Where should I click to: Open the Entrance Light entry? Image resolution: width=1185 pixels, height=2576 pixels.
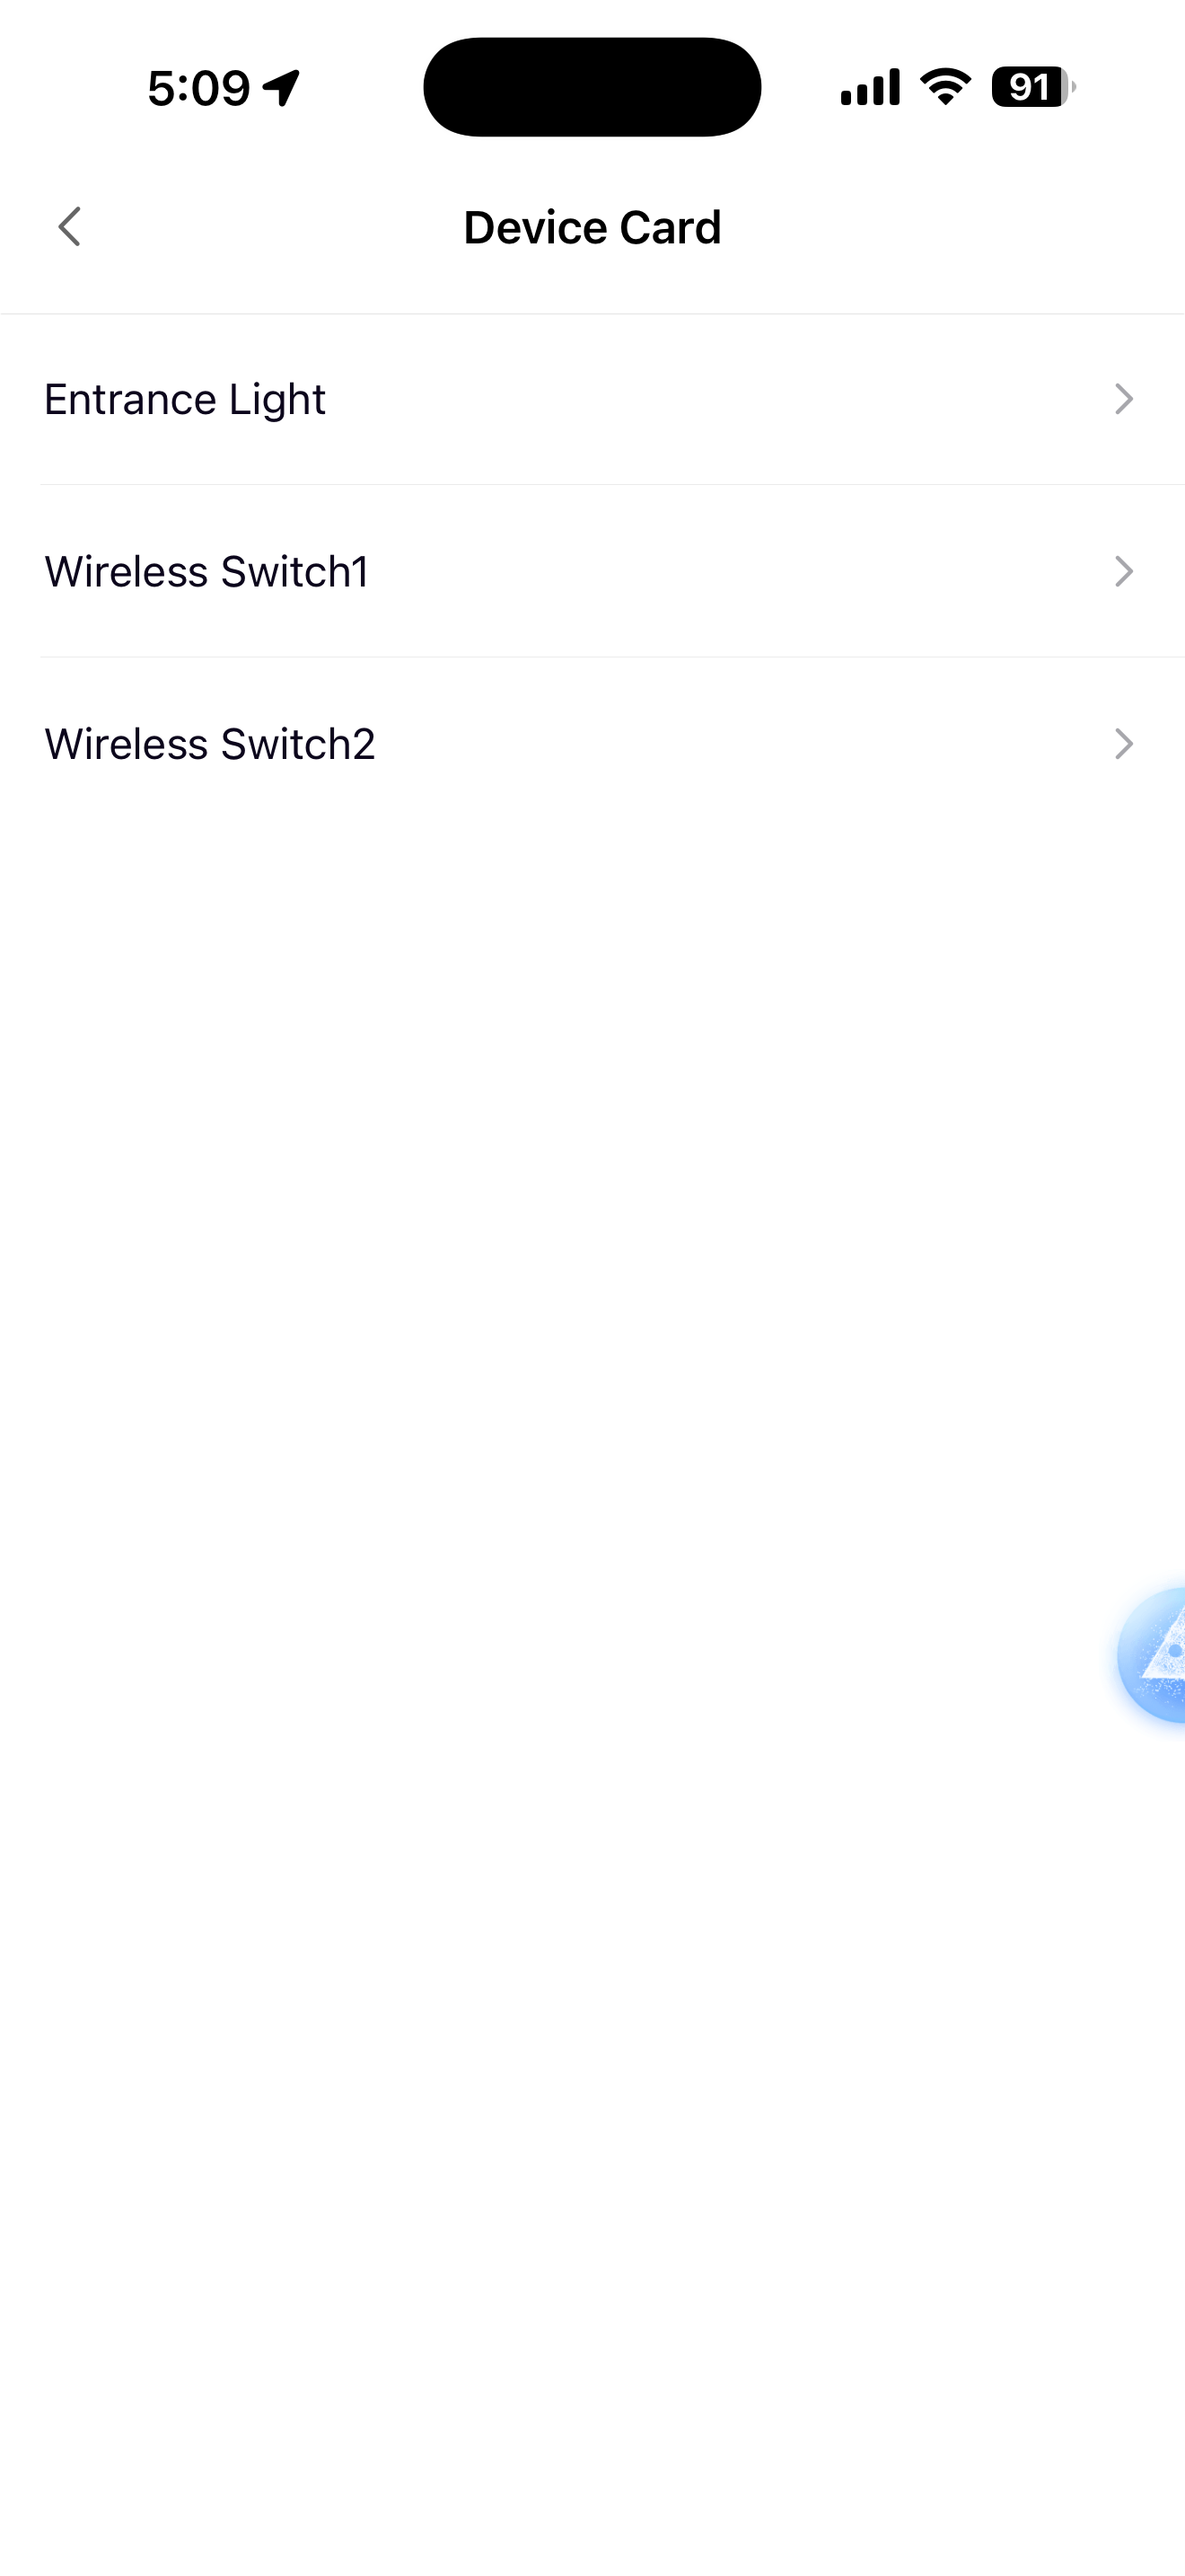pyautogui.click(x=592, y=399)
